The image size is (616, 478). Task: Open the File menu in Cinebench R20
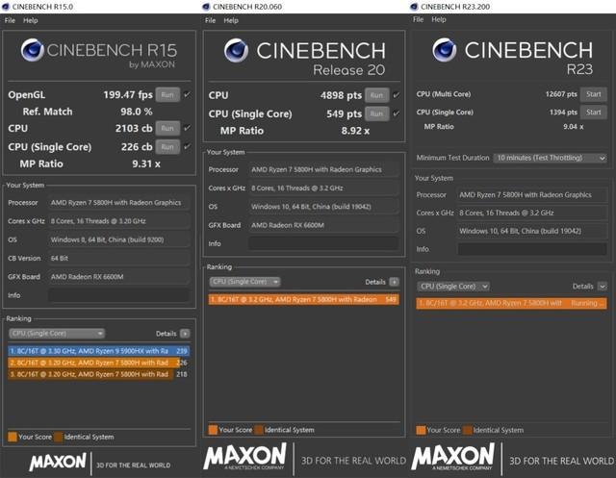point(210,20)
